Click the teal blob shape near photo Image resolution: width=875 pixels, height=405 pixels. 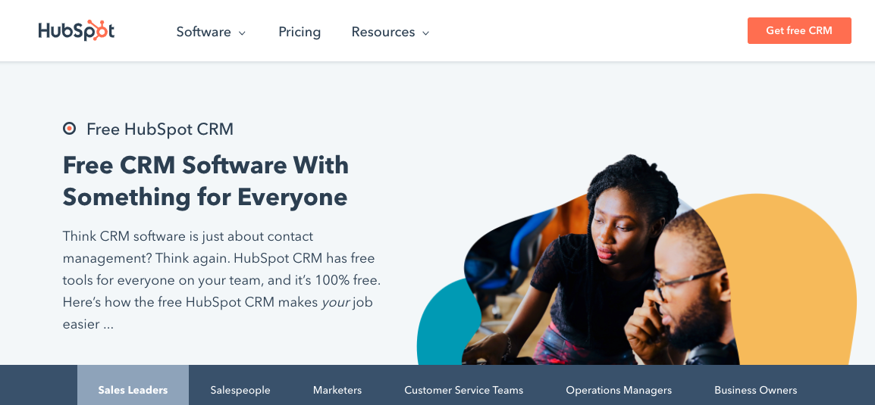coord(444,323)
